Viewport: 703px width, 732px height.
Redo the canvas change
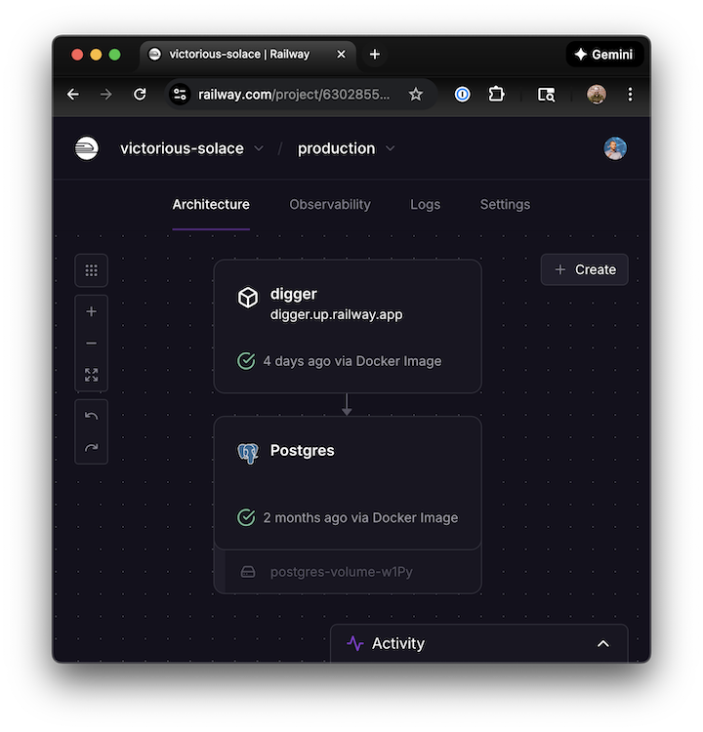pyautogui.click(x=91, y=448)
